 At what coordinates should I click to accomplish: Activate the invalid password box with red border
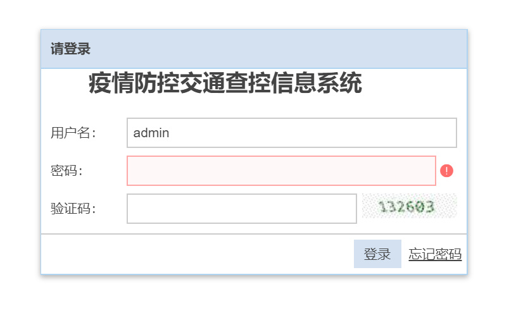(281, 171)
